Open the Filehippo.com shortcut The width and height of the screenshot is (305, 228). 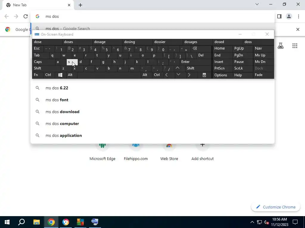click(x=136, y=152)
